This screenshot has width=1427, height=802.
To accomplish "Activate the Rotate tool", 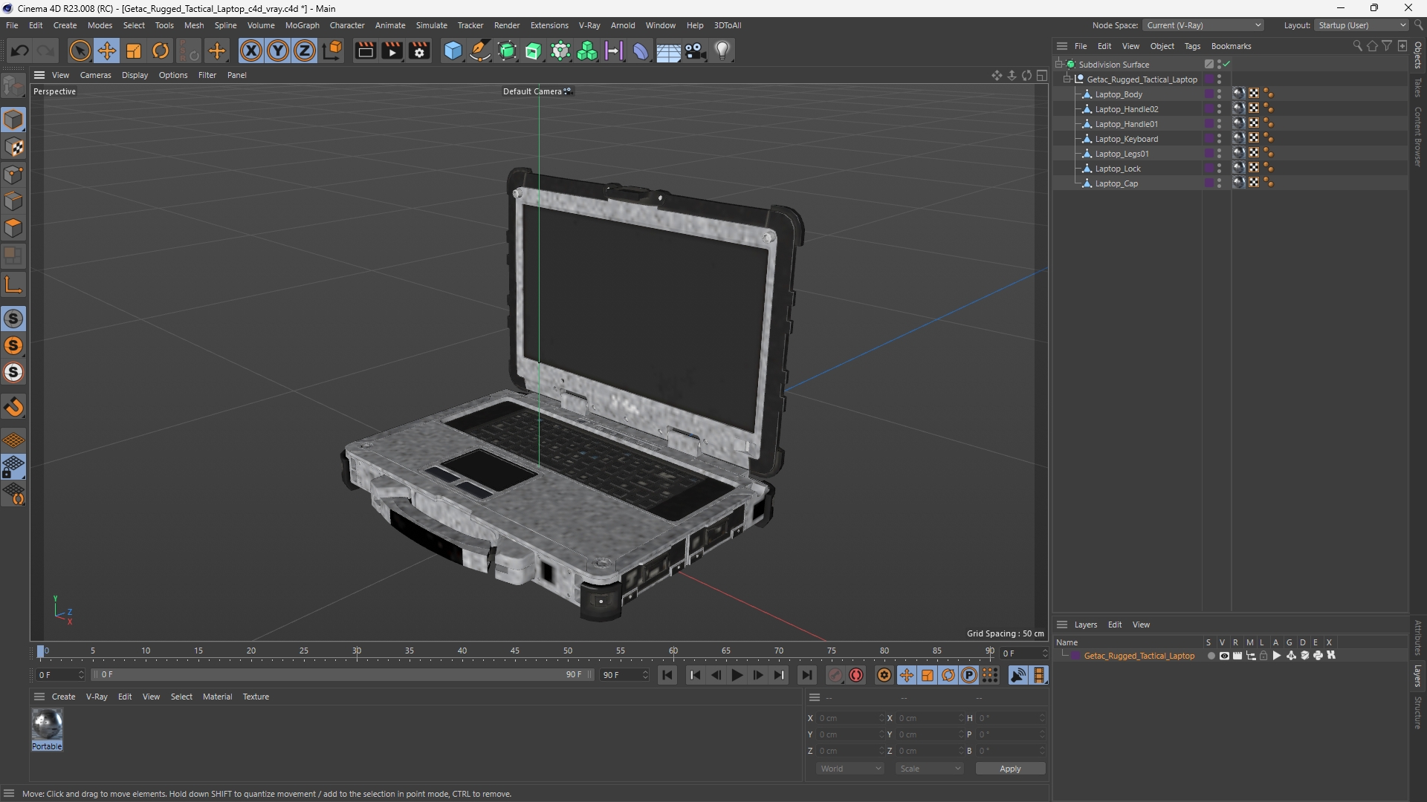I will (x=161, y=50).
